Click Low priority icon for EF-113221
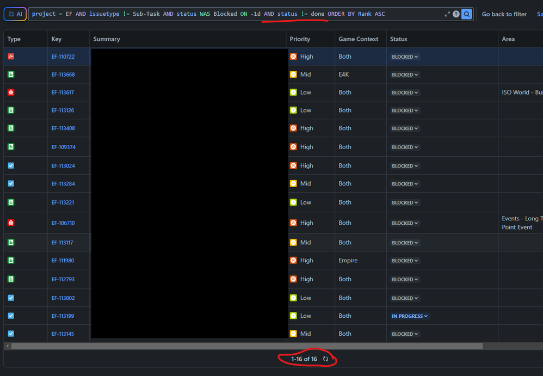Image resolution: width=543 pixels, height=376 pixels. 293,202
